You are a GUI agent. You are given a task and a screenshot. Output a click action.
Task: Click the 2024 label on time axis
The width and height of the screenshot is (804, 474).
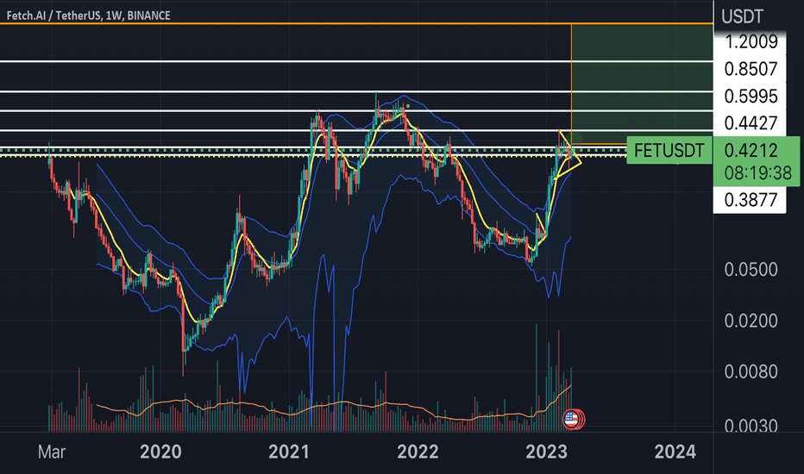coord(675,452)
